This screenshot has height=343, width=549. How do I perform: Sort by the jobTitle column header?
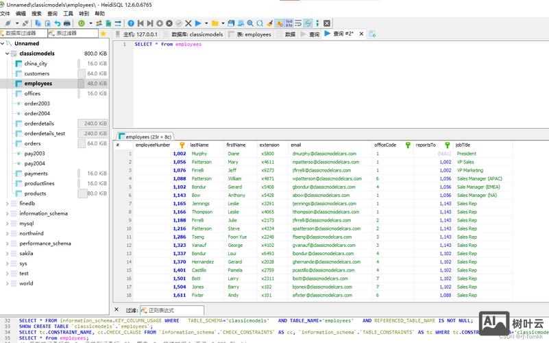483,145
